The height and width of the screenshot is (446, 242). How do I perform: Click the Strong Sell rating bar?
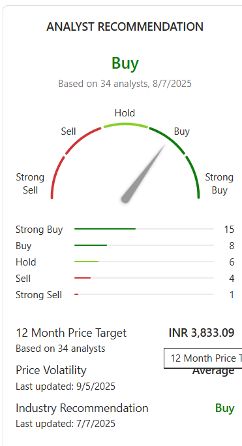(144, 294)
